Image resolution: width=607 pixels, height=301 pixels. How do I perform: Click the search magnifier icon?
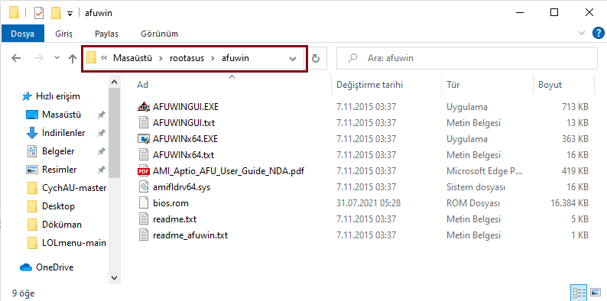click(352, 58)
